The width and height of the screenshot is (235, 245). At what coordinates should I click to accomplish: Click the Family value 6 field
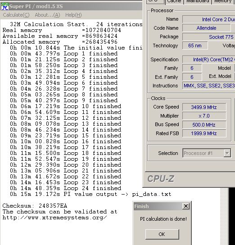pos(192,68)
